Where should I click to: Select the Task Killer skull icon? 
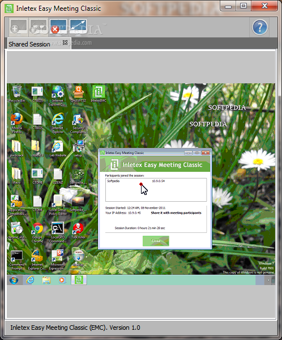pos(78,231)
